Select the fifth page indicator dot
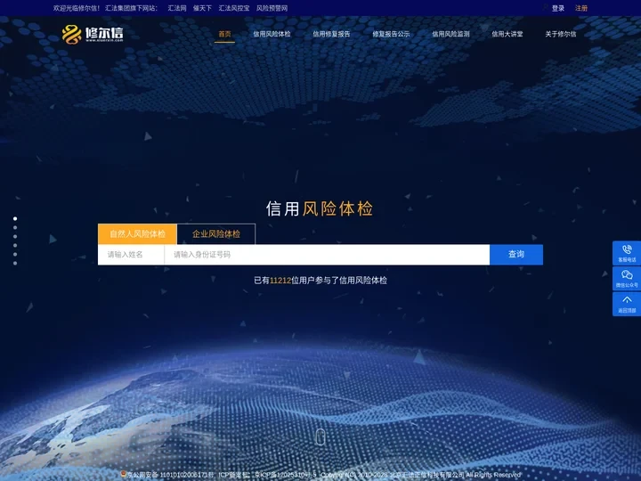Image resolution: width=641 pixels, height=481 pixels. 15,255
